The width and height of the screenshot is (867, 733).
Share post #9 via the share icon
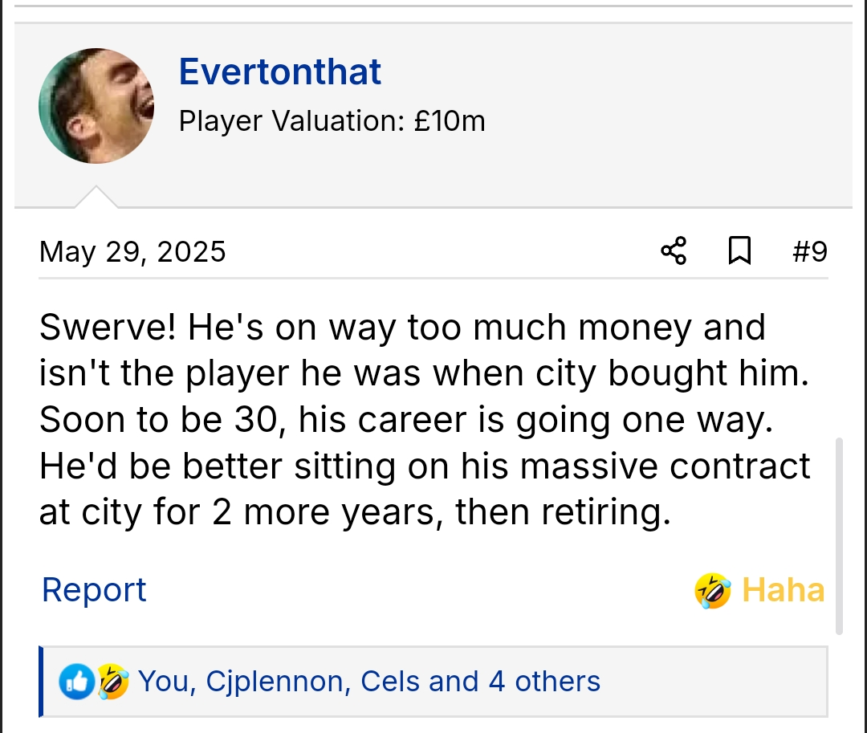(x=674, y=251)
